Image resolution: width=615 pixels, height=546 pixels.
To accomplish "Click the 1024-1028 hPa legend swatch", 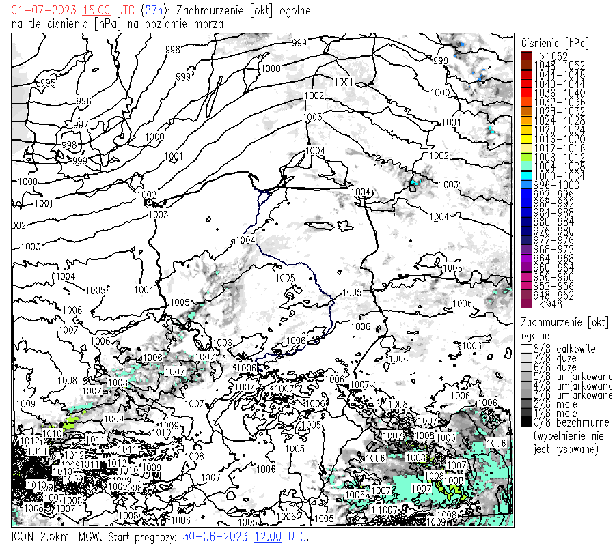I will pos(526,121).
